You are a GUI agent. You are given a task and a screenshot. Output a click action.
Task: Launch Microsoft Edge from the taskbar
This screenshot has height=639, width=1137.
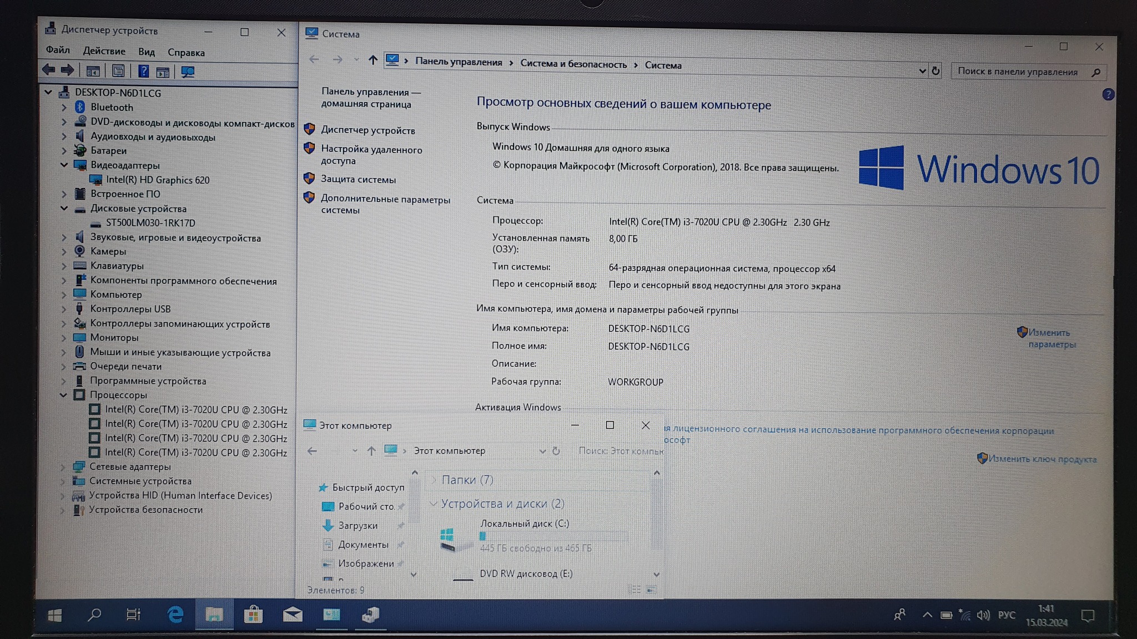pos(175,615)
